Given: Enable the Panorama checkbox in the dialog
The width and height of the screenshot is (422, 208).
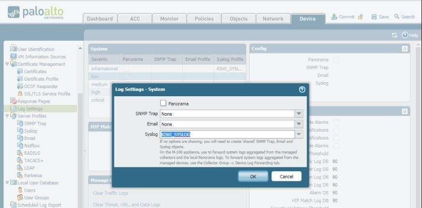Looking at the screenshot, I should click(x=163, y=104).
